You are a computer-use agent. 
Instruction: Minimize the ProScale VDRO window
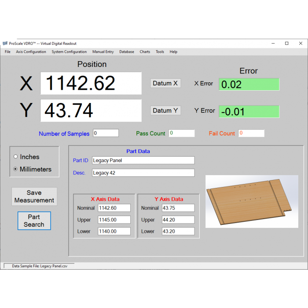click(273, 44)
